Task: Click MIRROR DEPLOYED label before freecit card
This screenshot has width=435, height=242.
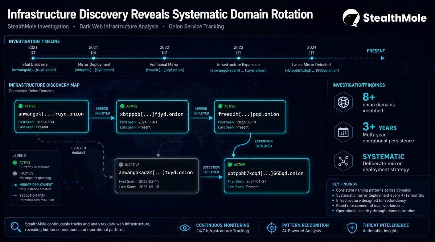Action: [x=201, y=111]
